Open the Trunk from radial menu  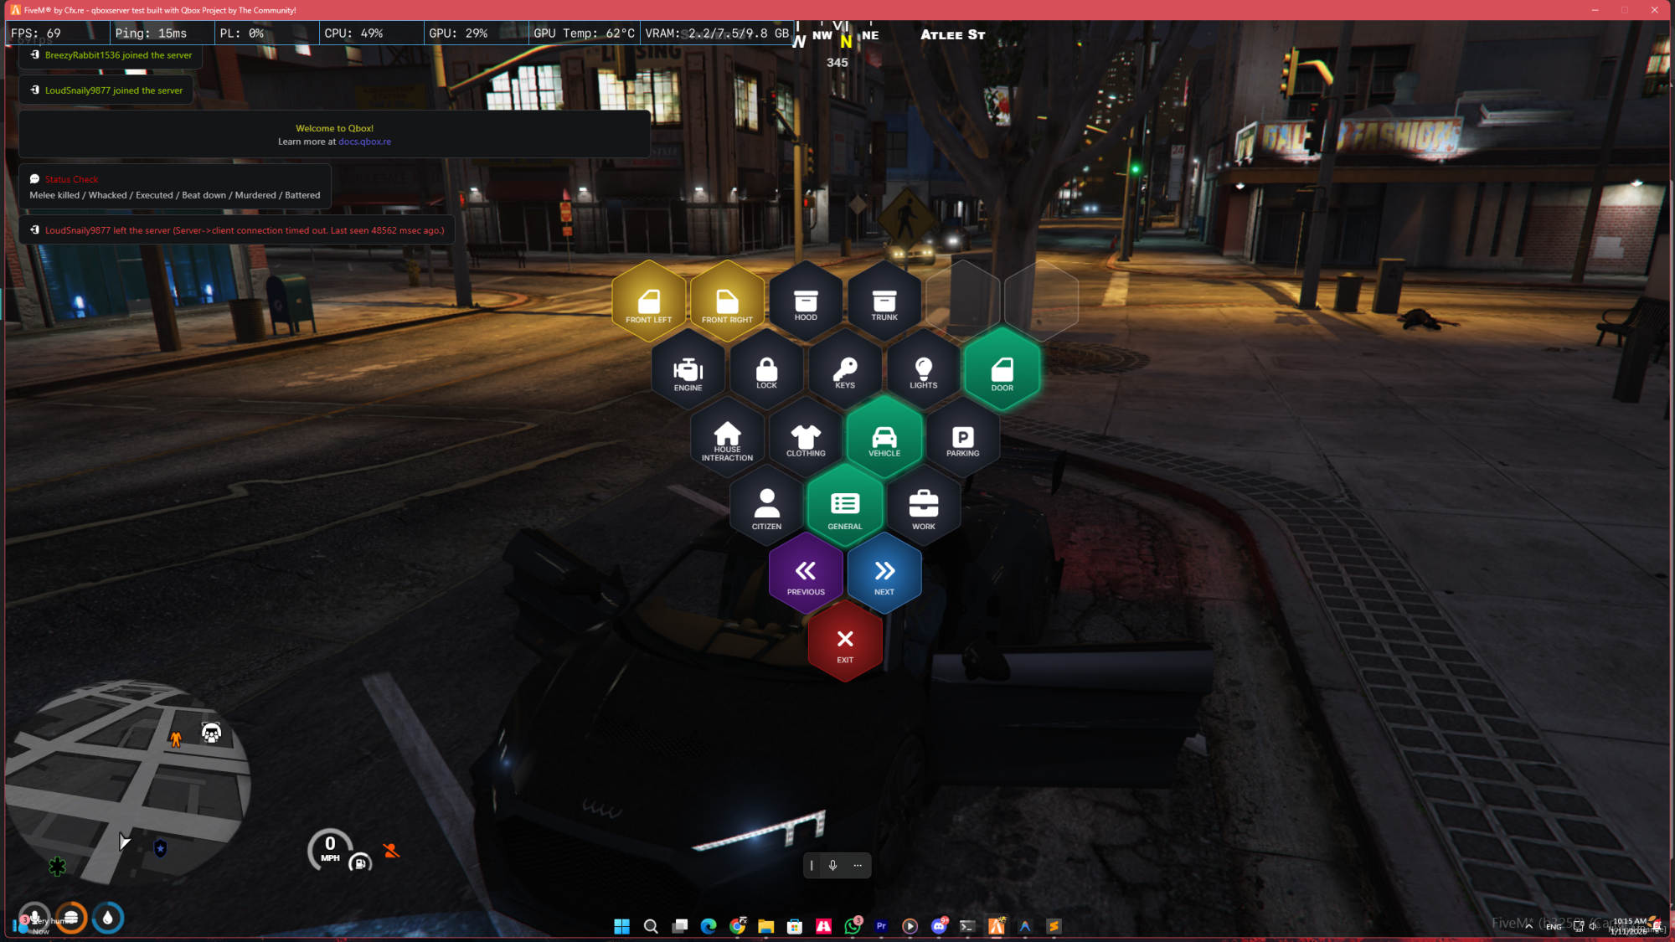[884, 301]
